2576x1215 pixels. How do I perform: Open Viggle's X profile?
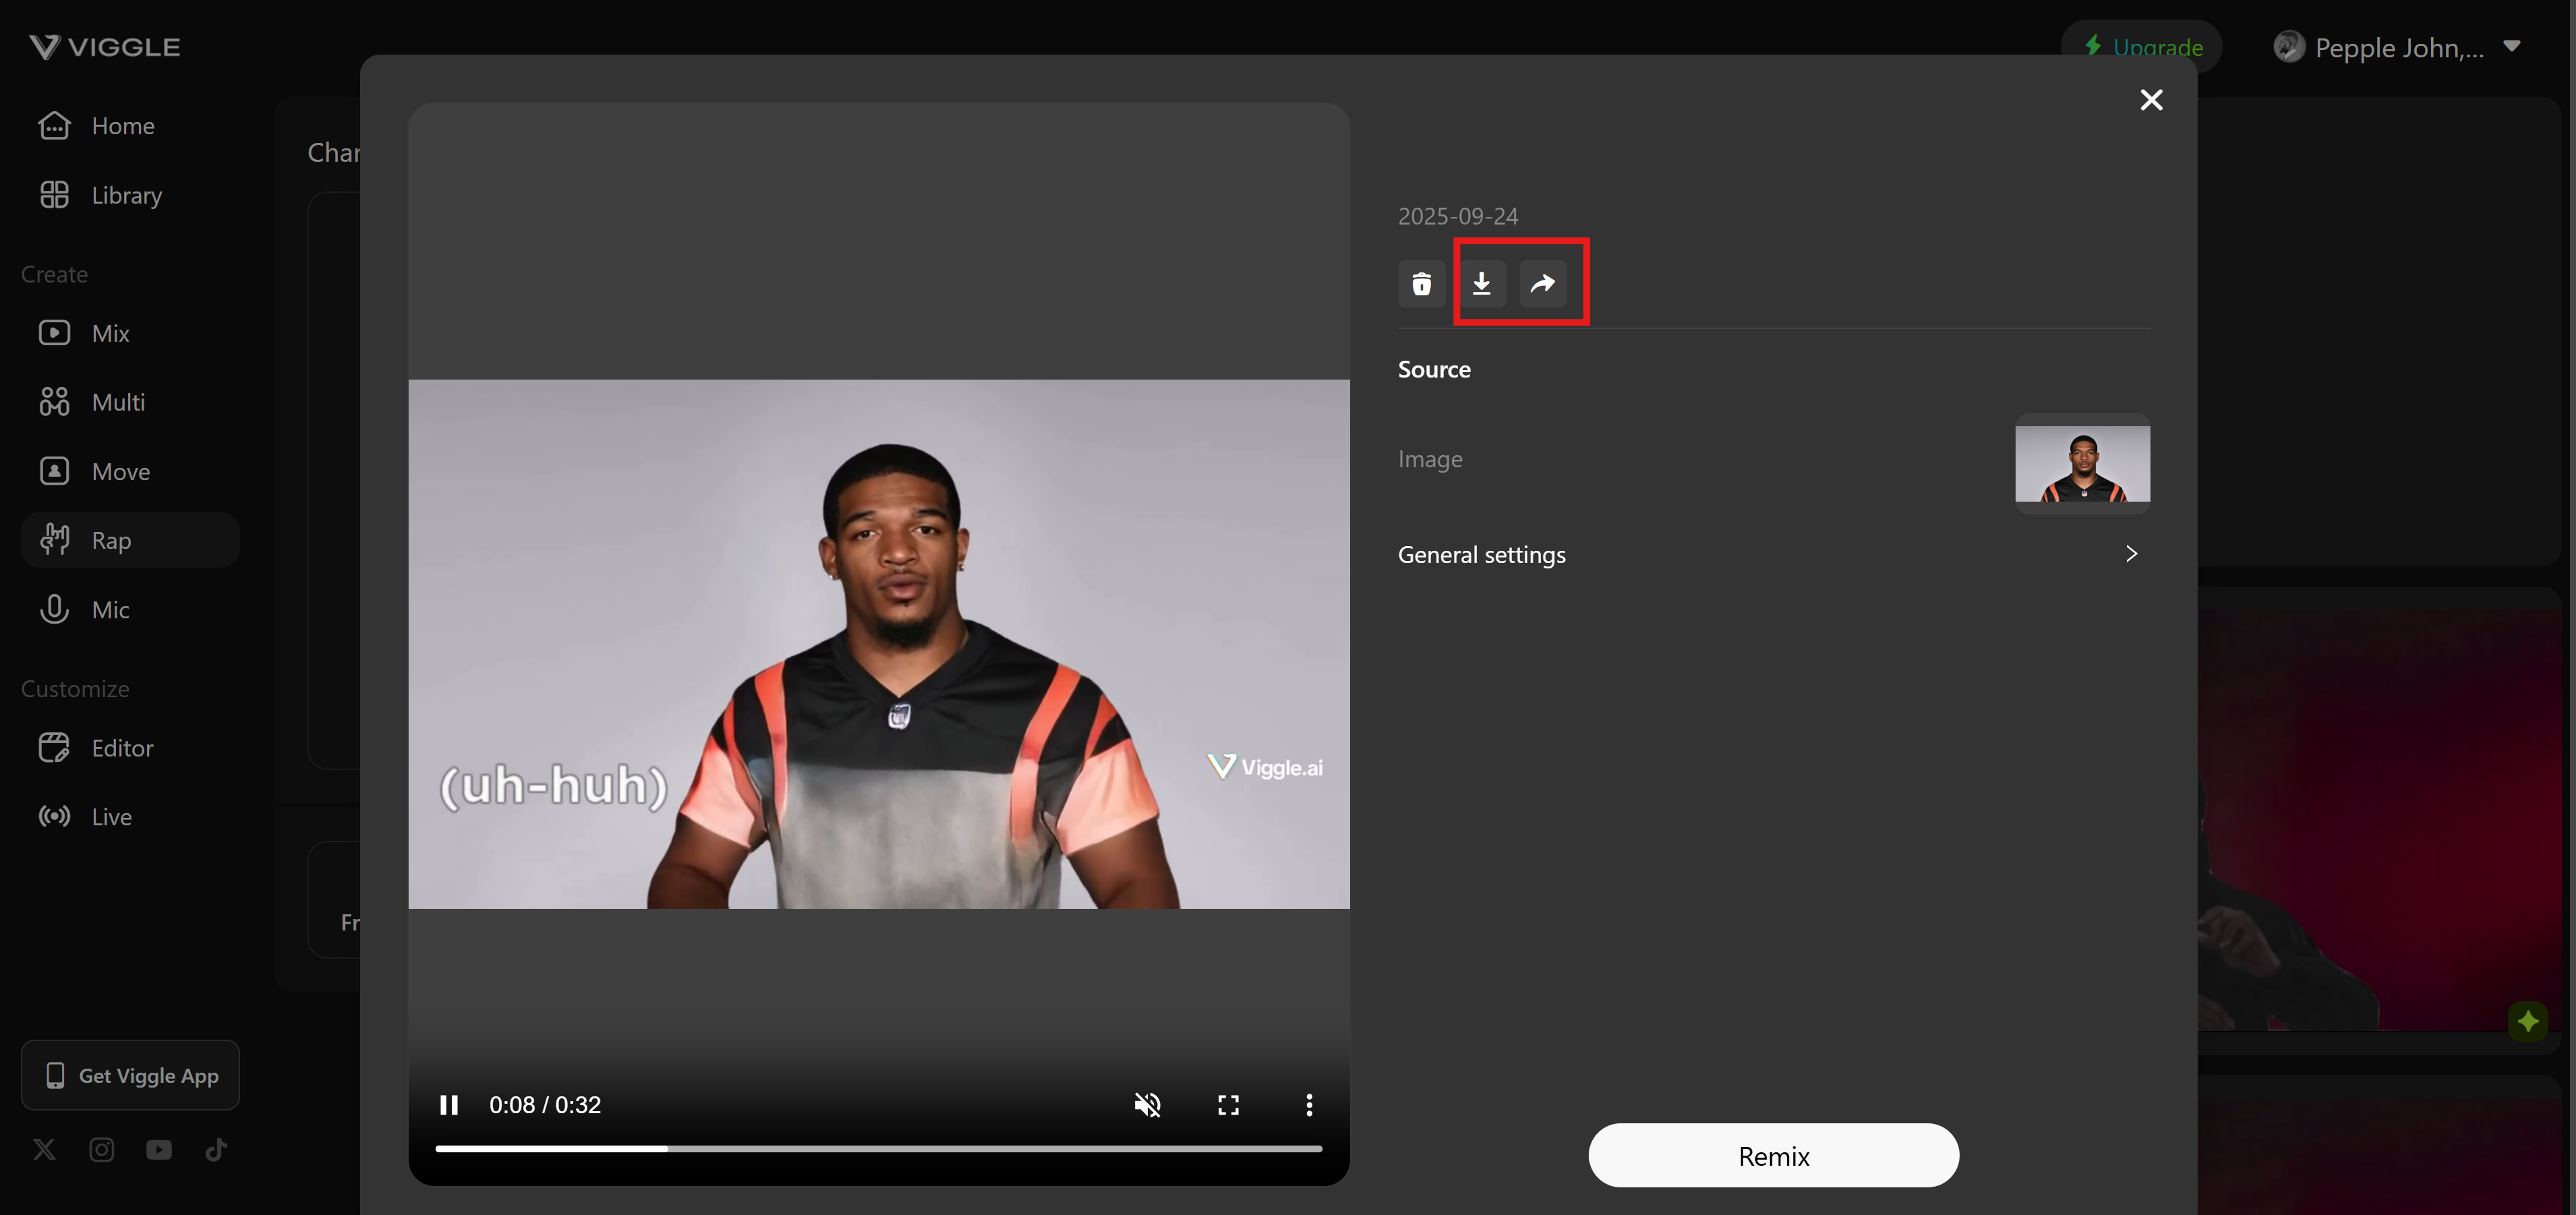[x=44, y=1150]
